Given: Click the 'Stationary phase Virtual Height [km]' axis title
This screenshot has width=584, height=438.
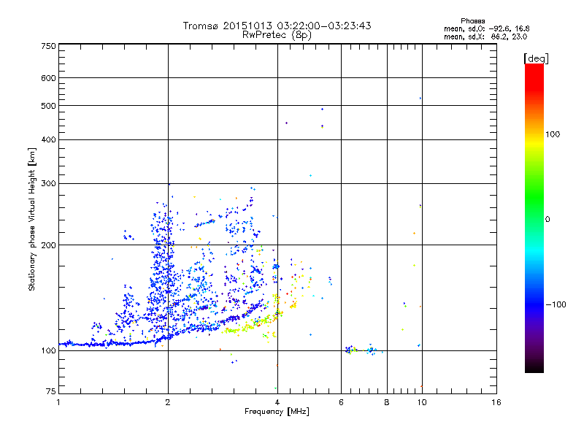Looking at the screenshot, I should (31, 220).
